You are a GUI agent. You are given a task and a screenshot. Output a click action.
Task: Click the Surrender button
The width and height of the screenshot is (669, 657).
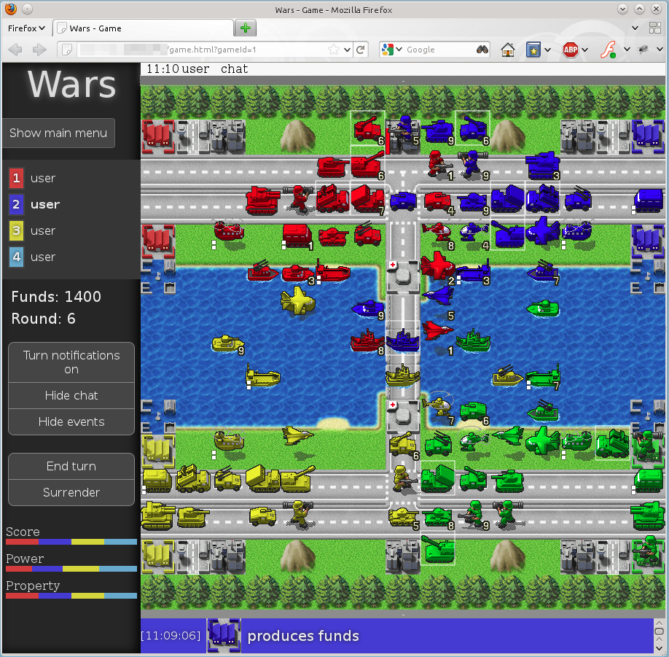[71, 492]
